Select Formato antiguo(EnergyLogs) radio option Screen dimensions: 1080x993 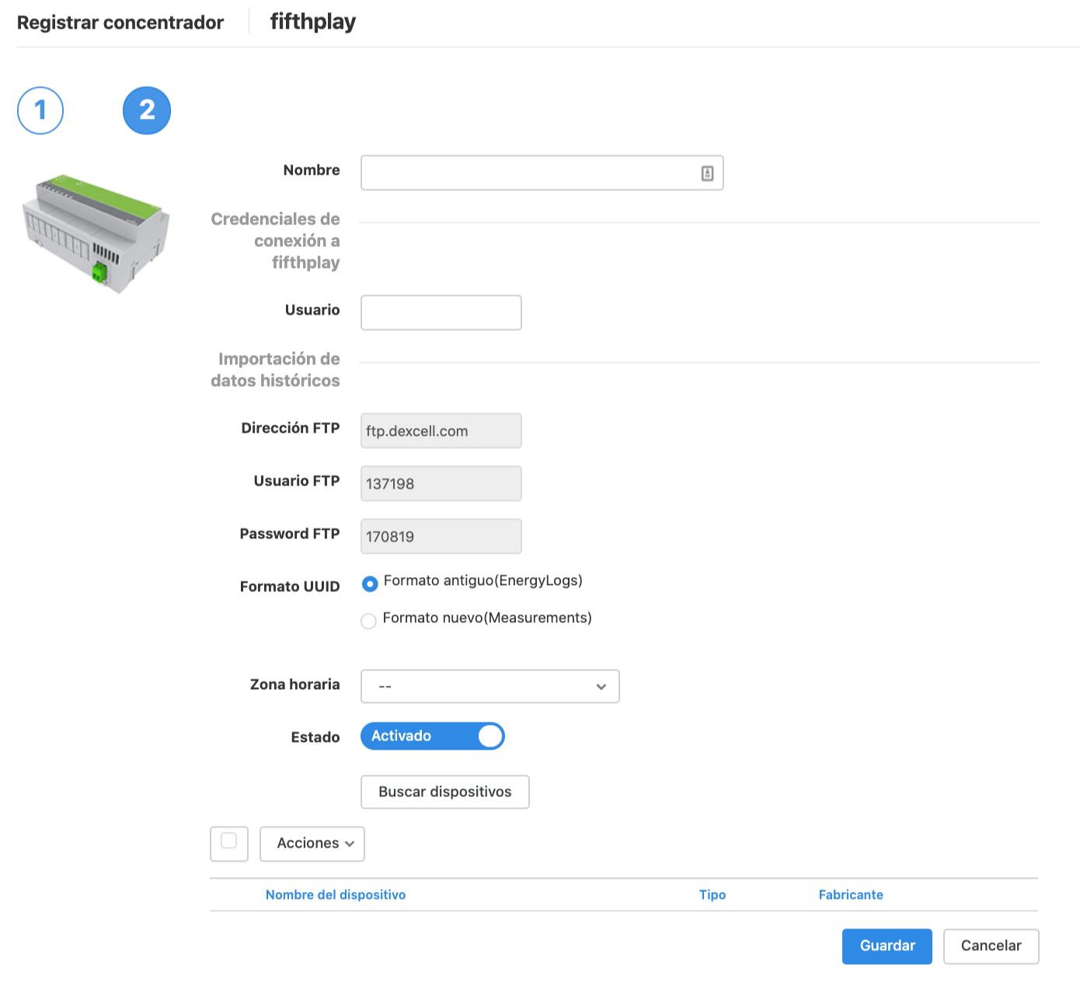pyautogui.click(x=370, y=583)
